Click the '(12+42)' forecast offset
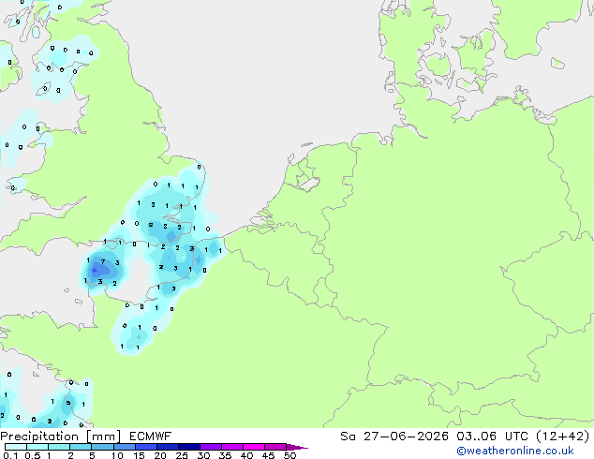Viewport: 594px width, 459px height. 562,437
